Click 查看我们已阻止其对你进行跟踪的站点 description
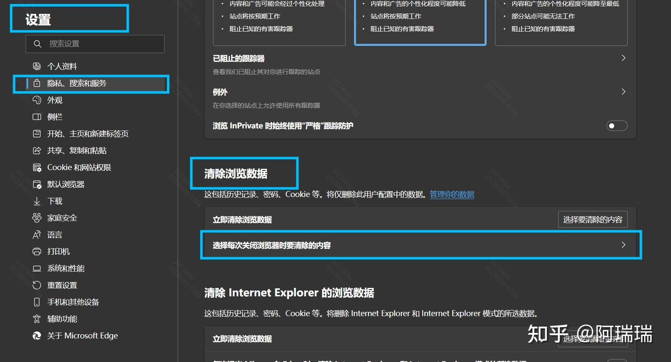 pos(266,72)
